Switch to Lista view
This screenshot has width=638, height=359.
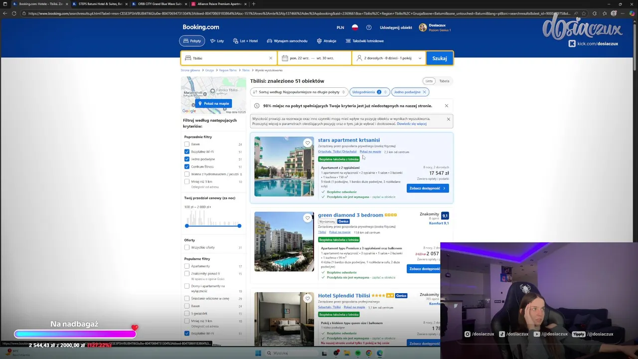(x=429, y=81)
